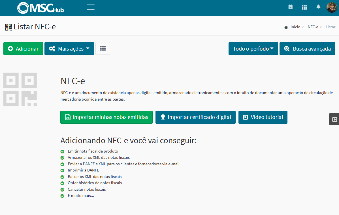The width and height of the screenshot is (339, 215).
Task: Expand the user profile avatar menu
Action: click(x=331, y=7)
